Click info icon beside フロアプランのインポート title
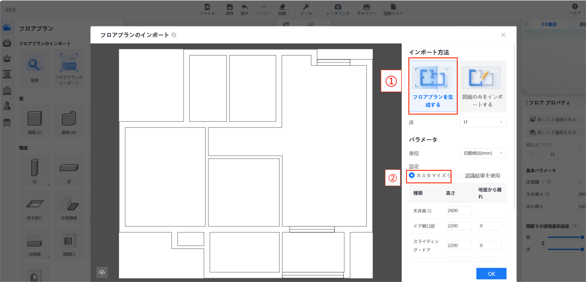 pyautogui.click(x=174, y=35)
